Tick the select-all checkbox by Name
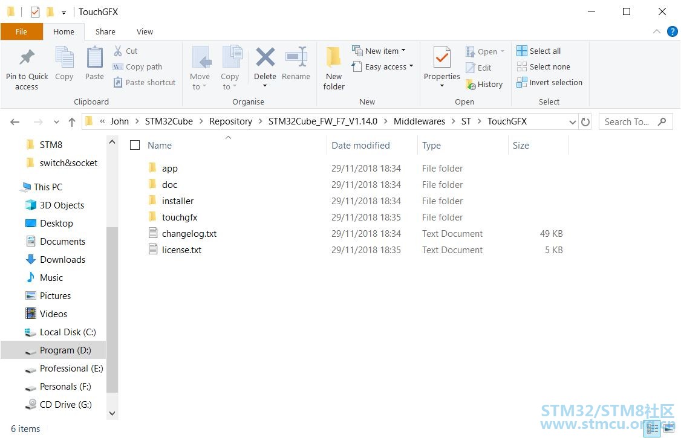Image resolution: width=681 pixels, height=438 pixels. (x=135, y=145)
